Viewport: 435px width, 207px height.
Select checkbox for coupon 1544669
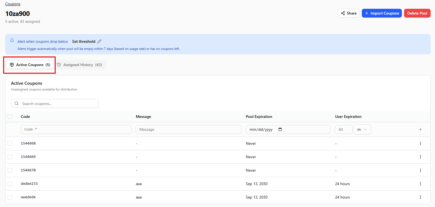pyautogui.click(x=10, y=157)
